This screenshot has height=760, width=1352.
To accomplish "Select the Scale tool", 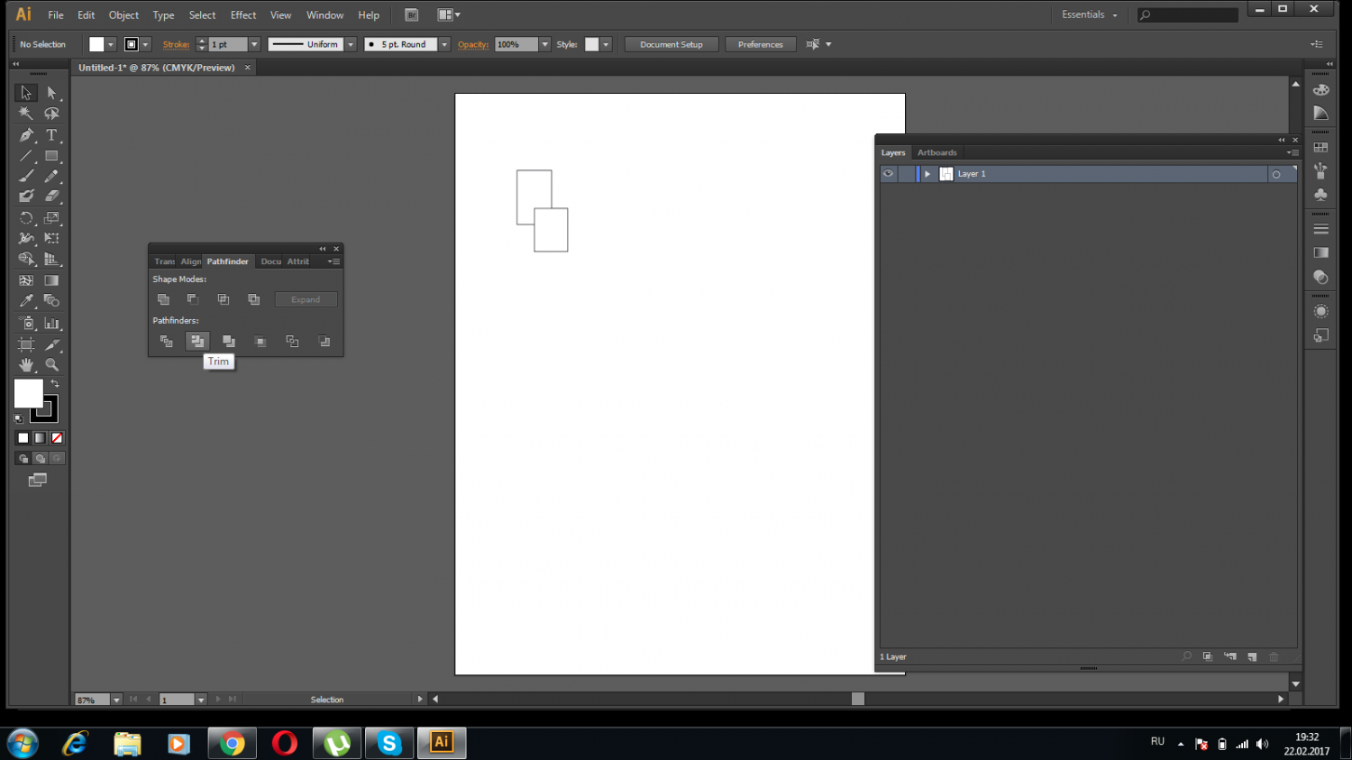I will tap(51, 218).
